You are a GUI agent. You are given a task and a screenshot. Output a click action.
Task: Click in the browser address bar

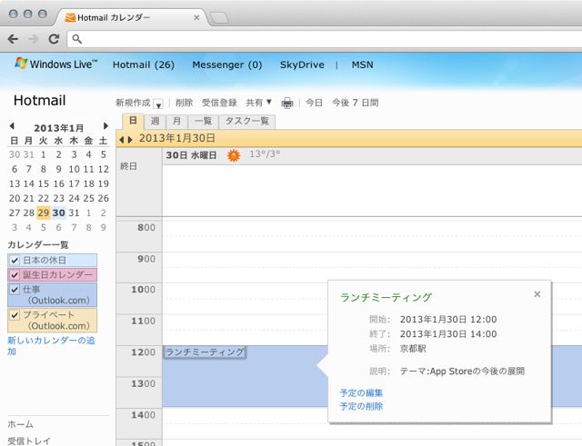326,39
